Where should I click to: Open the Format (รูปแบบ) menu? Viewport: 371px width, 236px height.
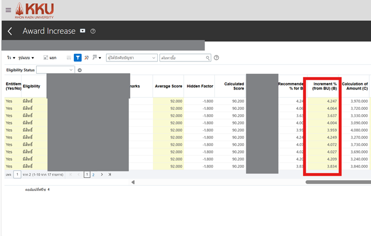(x=26, y=58)
